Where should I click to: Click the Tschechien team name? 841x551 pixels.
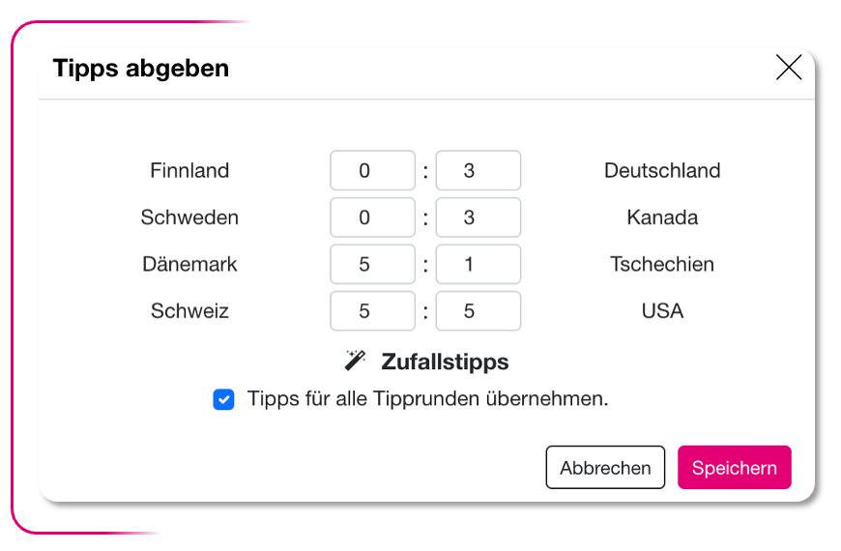(x=662, y=264)
